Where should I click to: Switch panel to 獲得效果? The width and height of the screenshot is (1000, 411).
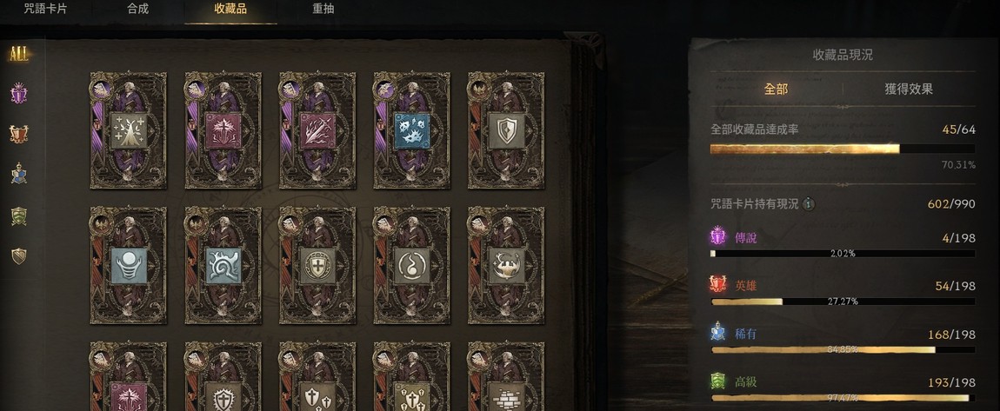908,89
